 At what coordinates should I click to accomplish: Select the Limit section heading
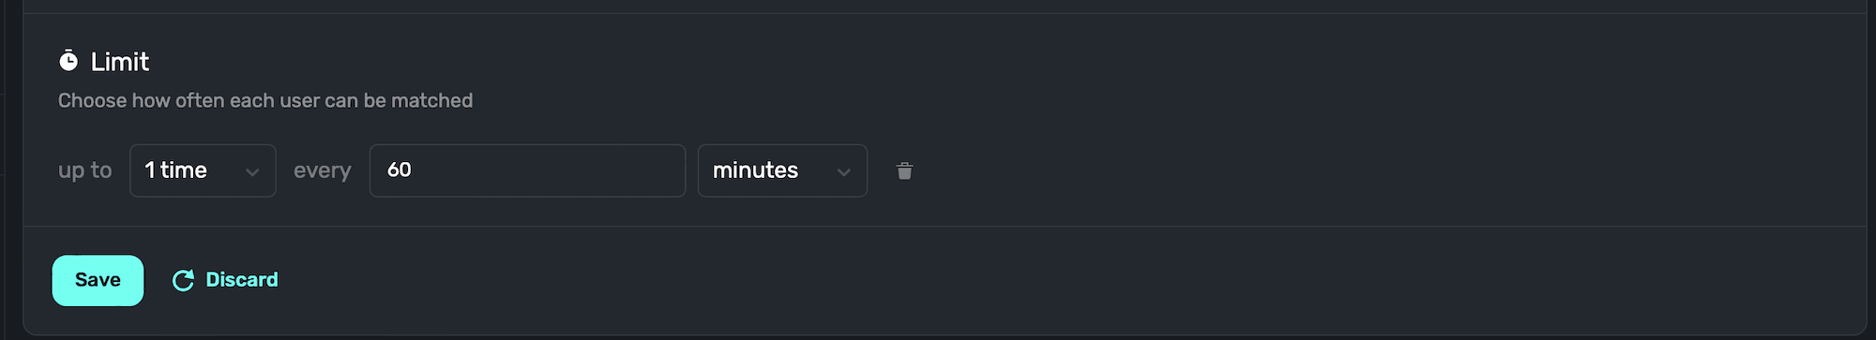(x=120, y=62)
